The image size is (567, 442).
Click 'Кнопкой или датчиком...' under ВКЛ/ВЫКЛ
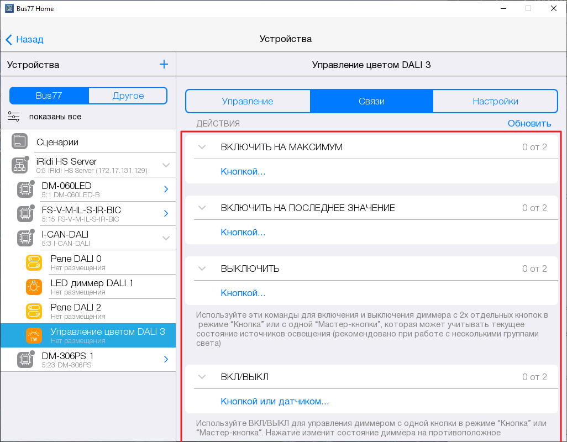tap(275, 401)
